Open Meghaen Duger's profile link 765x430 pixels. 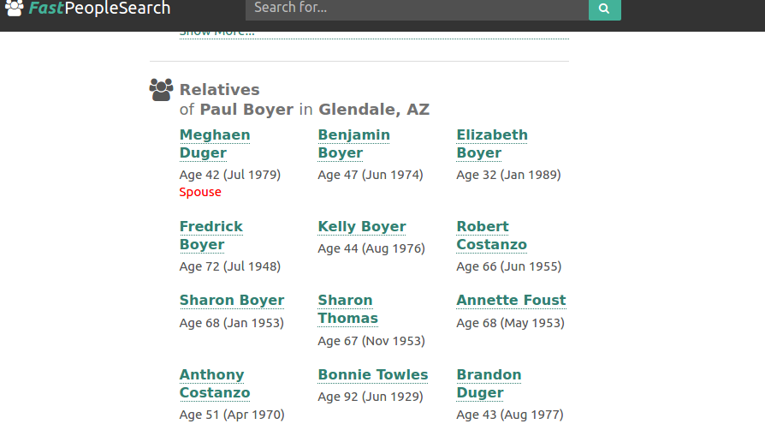point(215,144)
